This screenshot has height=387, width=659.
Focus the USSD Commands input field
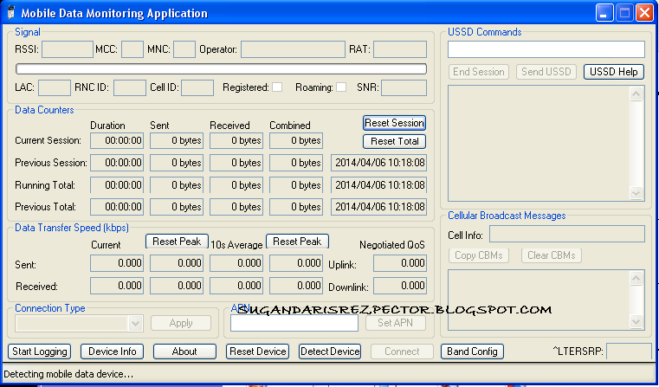tap(546, 49)
